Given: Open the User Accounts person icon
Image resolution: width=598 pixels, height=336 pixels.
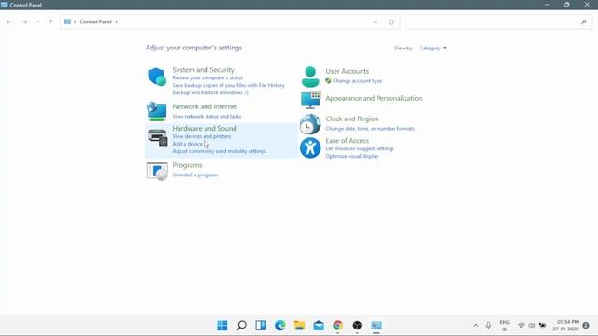Looking at the screenshot, I should click(310, 77).
